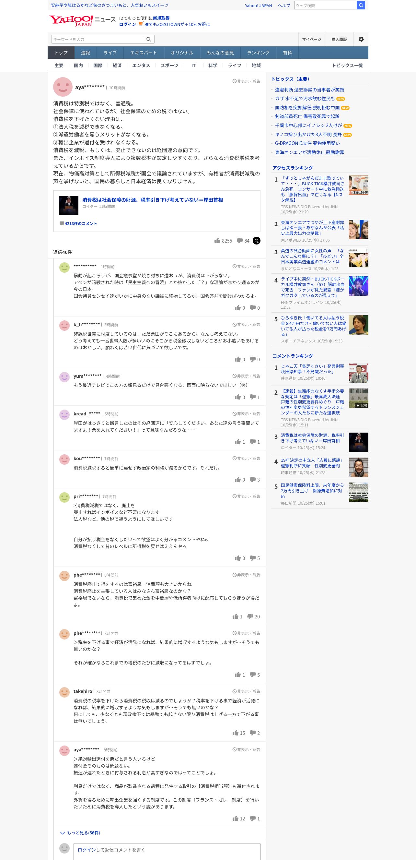Open topic 違憲判断 過去訴訟の当事者が笑顔

tap(309, 90)
